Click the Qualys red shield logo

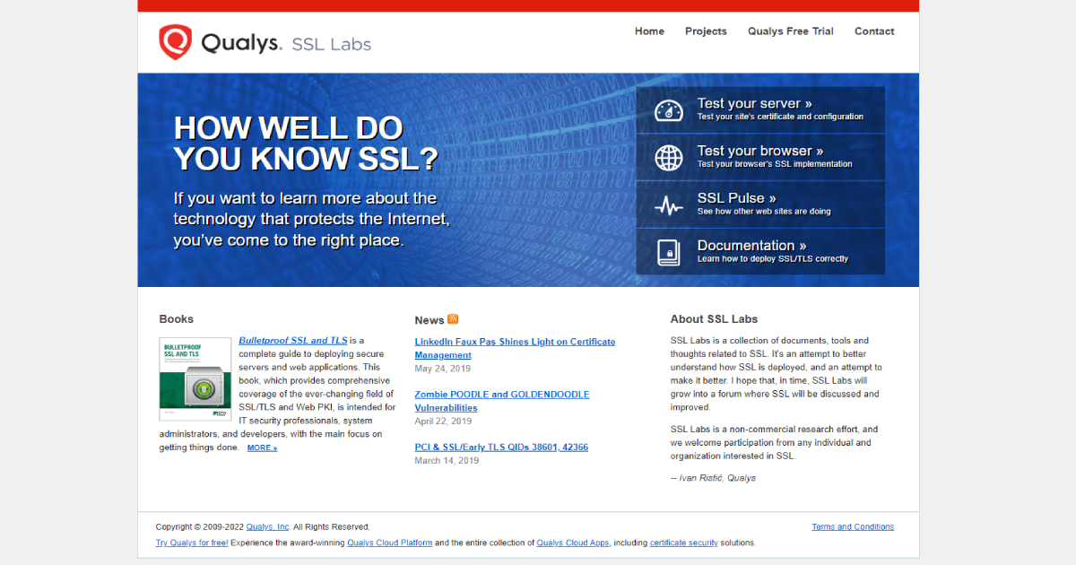(176, 42)
